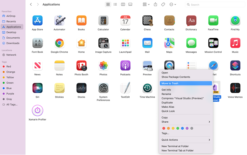Viewport: 247px width, 155px height.
Task: Apply the red tag color in context menu
Action: (164, 128)
